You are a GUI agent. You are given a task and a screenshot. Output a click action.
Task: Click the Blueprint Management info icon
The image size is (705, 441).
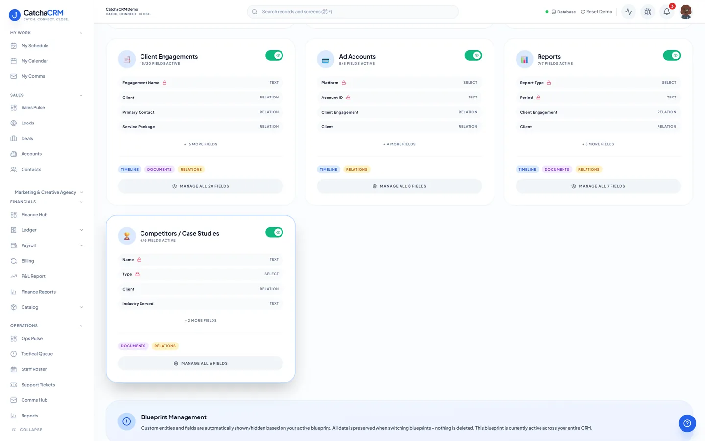click(127, 421)
